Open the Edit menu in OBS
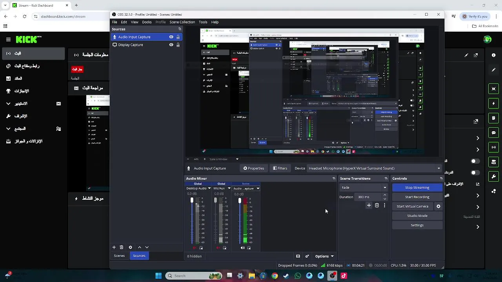Screen dimensions: 502x282 point(124,22)
